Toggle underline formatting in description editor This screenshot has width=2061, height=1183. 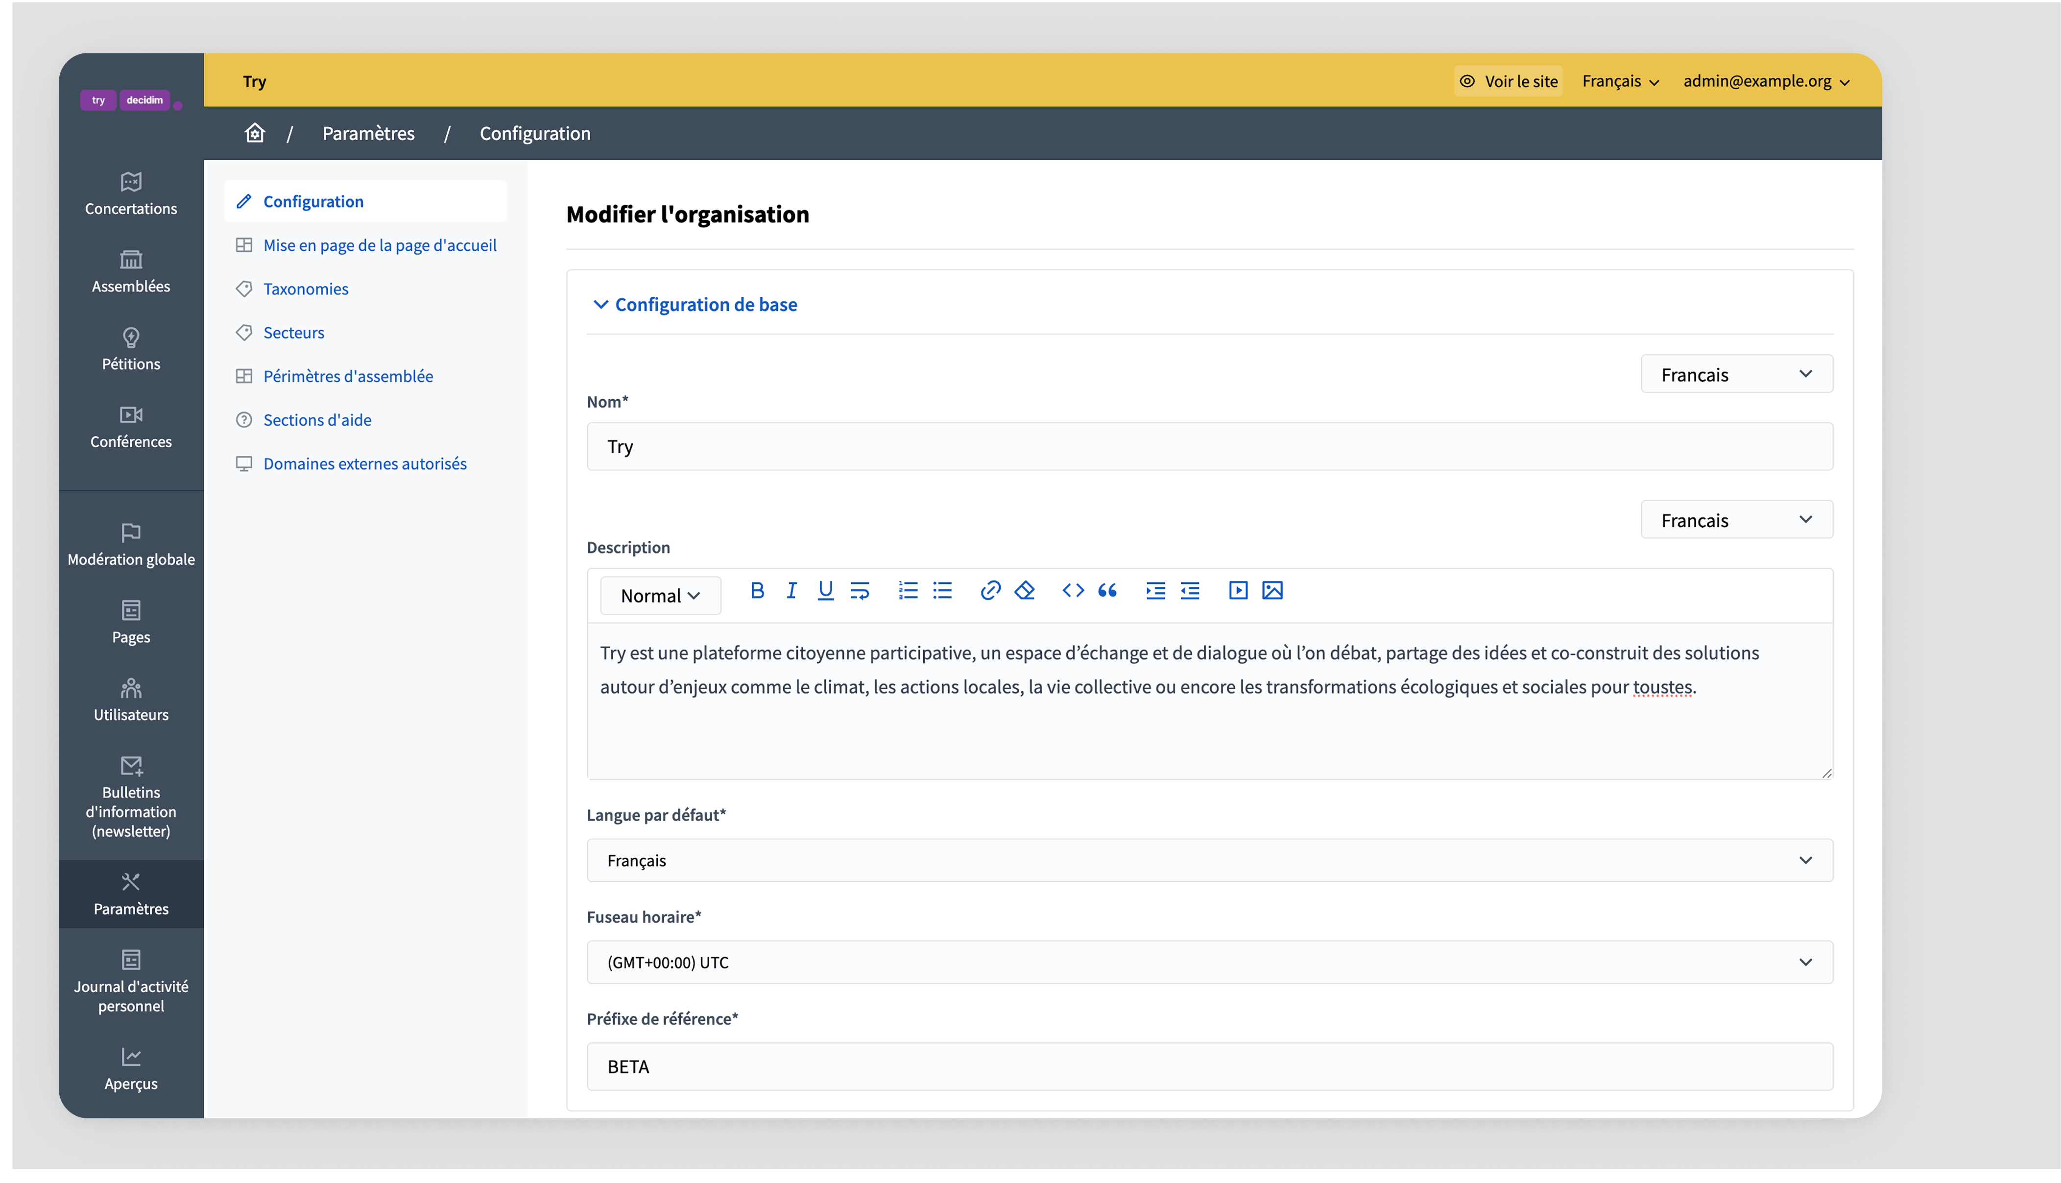point(825,591)
